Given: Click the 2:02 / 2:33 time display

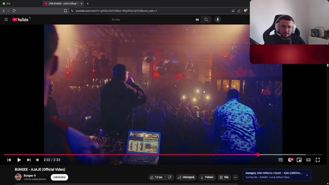Looking at the screenshot, I should [x=52, y=160].
